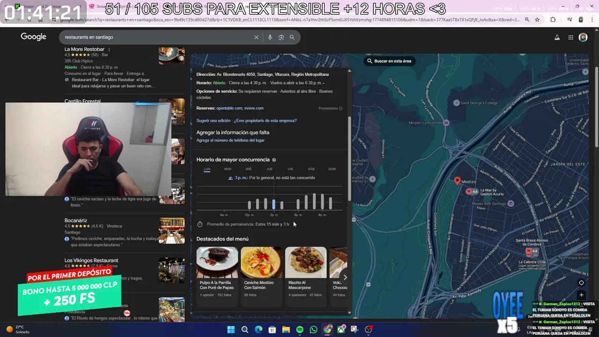Click ¿Eres propietario de esta empresa? link

(265, 121)
